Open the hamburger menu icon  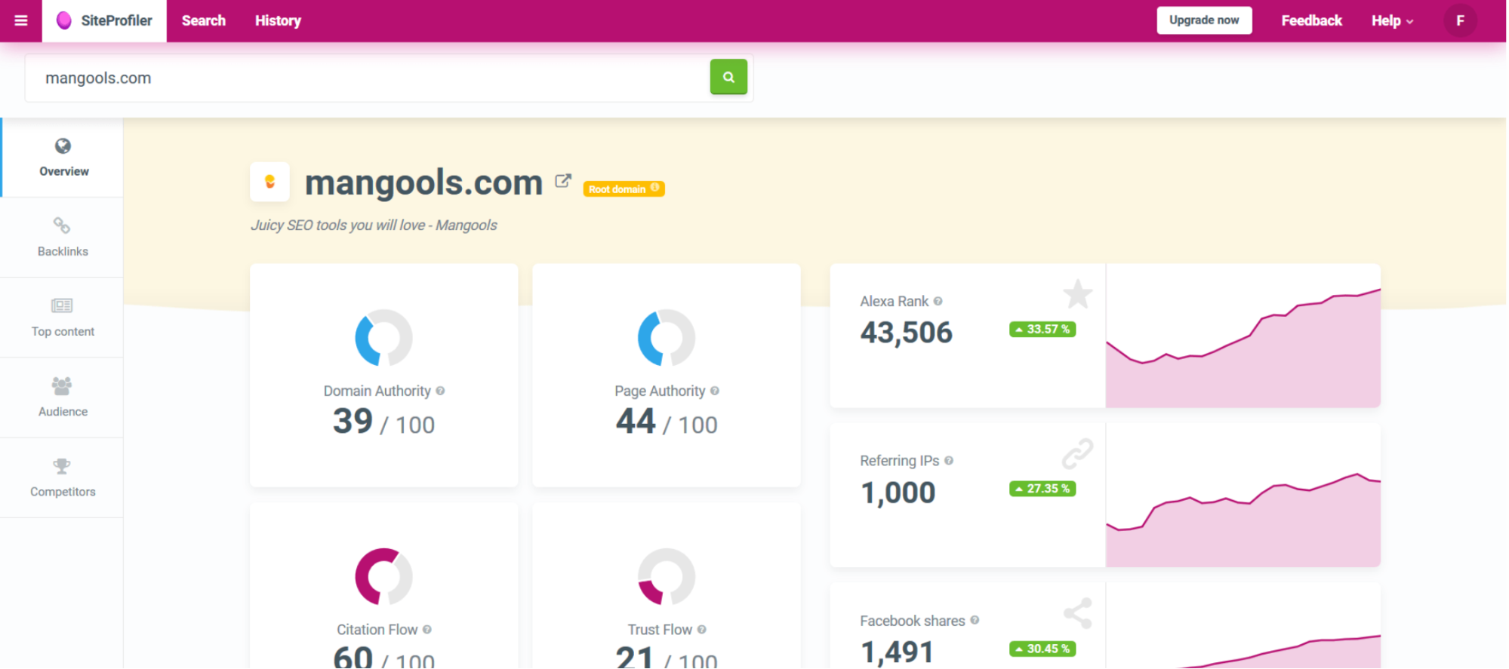[x=21, y=20]
